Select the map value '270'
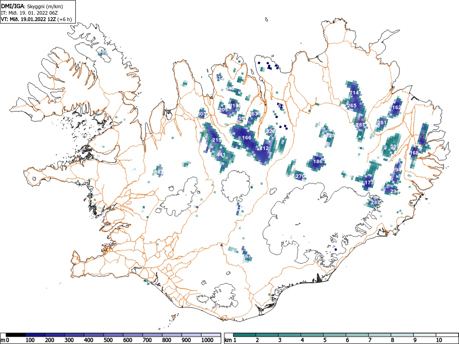This screenshot has width=459, height=344. (300, 177)
